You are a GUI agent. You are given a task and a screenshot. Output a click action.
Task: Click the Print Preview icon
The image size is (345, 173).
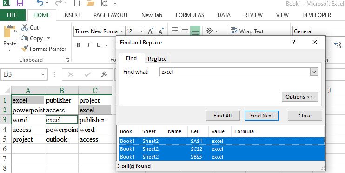(104, 3)
